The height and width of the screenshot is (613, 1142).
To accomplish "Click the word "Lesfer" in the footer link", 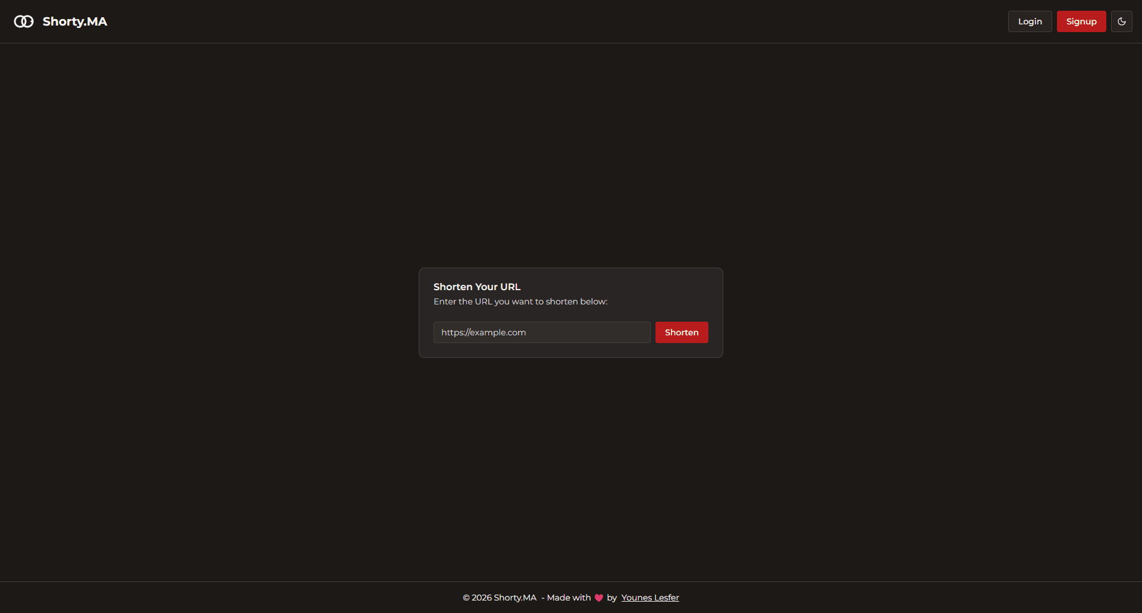I will [666, 598].
